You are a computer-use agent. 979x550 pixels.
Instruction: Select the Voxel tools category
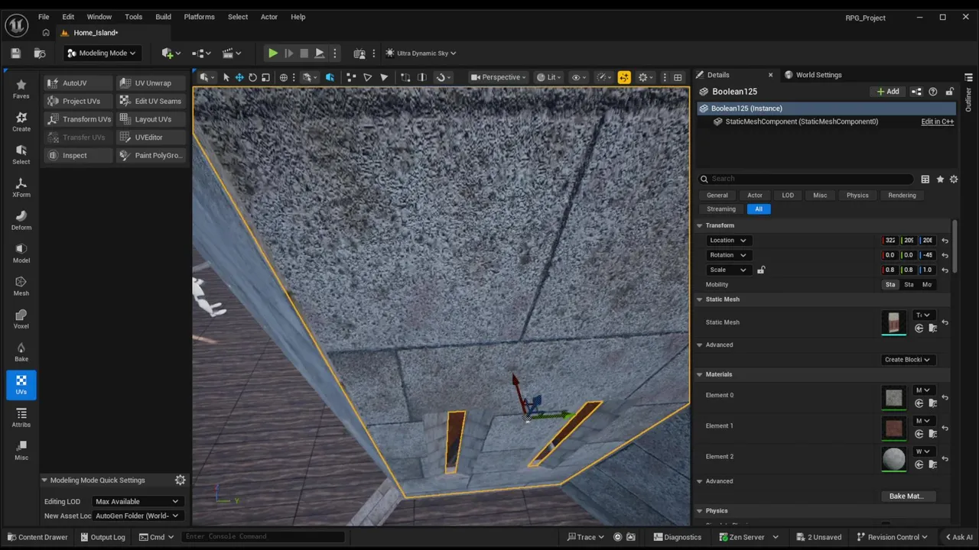(x=21, y=319)
